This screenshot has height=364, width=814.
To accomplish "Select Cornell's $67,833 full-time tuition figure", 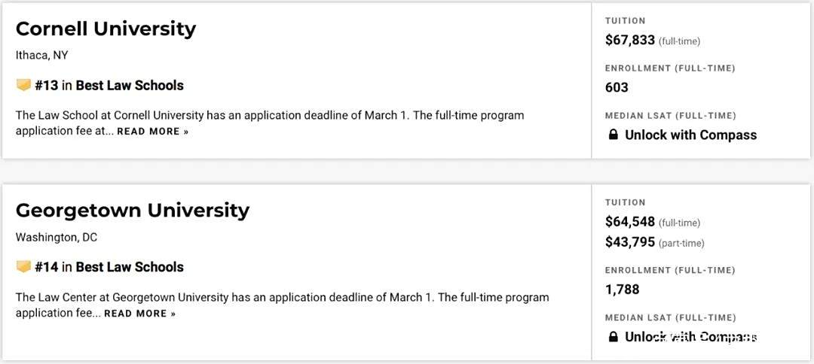I will point(630,41).
